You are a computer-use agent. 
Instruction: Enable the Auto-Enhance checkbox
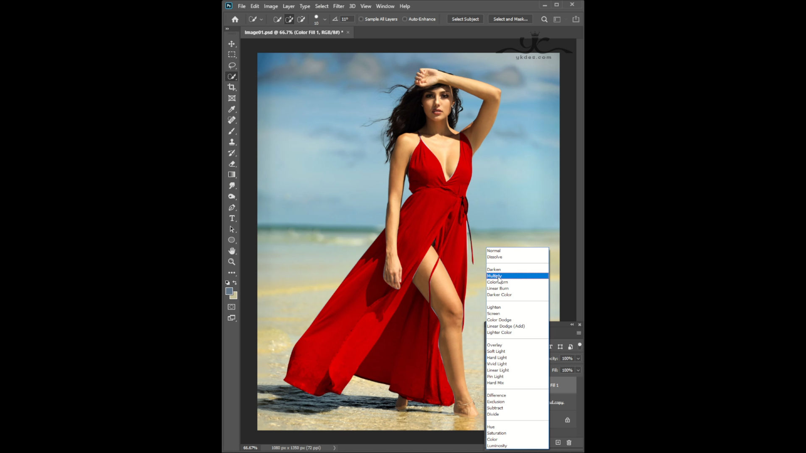click(x=405, y=19)
